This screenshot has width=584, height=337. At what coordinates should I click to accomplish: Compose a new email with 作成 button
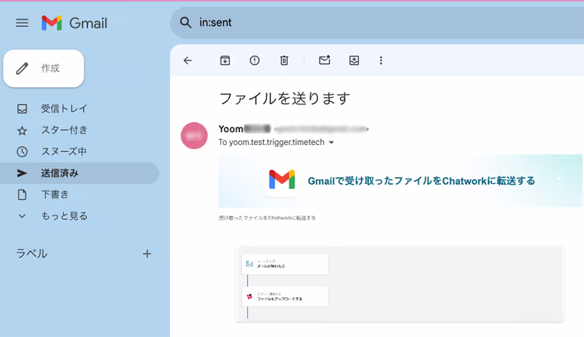click(44, 69)
